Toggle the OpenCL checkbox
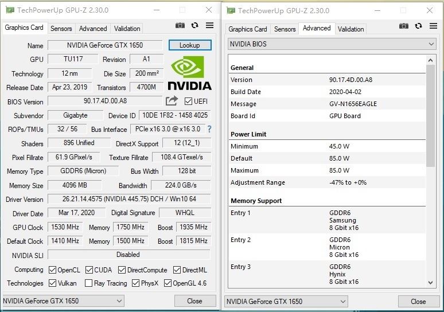This screenshot has height=312, width=444. tap(52, 270)
